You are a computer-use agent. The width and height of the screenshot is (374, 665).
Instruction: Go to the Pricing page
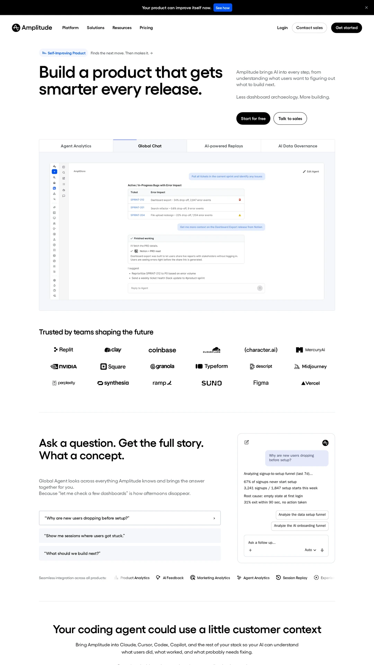[146, 28]
